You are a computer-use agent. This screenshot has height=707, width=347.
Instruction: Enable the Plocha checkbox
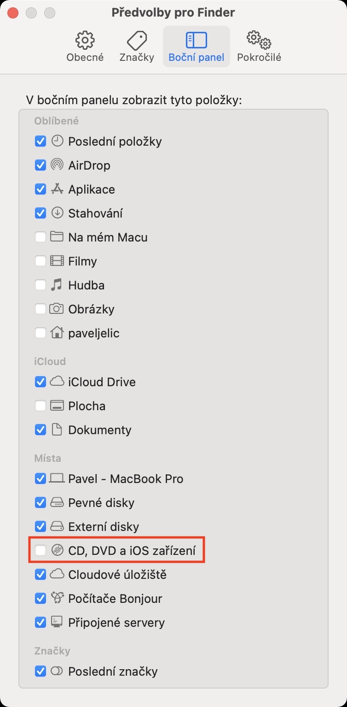[40, 406]
